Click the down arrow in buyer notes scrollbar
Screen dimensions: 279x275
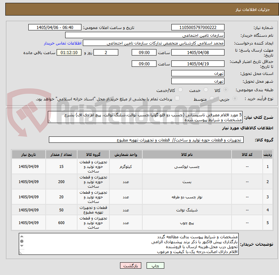(22, 246)
